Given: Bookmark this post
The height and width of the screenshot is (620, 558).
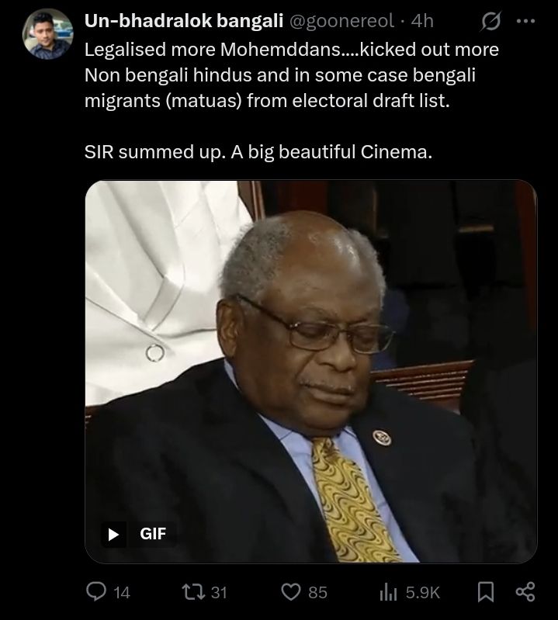Looking at the screenshot, I should (485, 592).
